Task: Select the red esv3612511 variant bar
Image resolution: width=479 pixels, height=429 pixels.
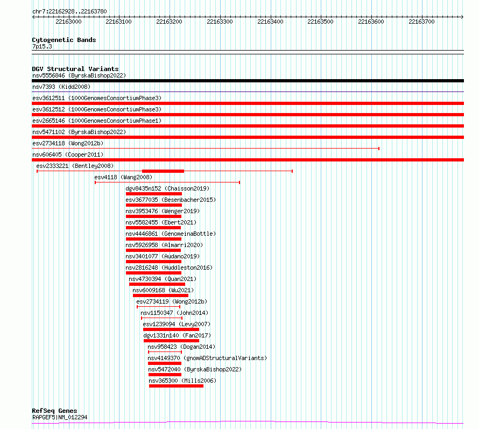Action: (248, 103)
